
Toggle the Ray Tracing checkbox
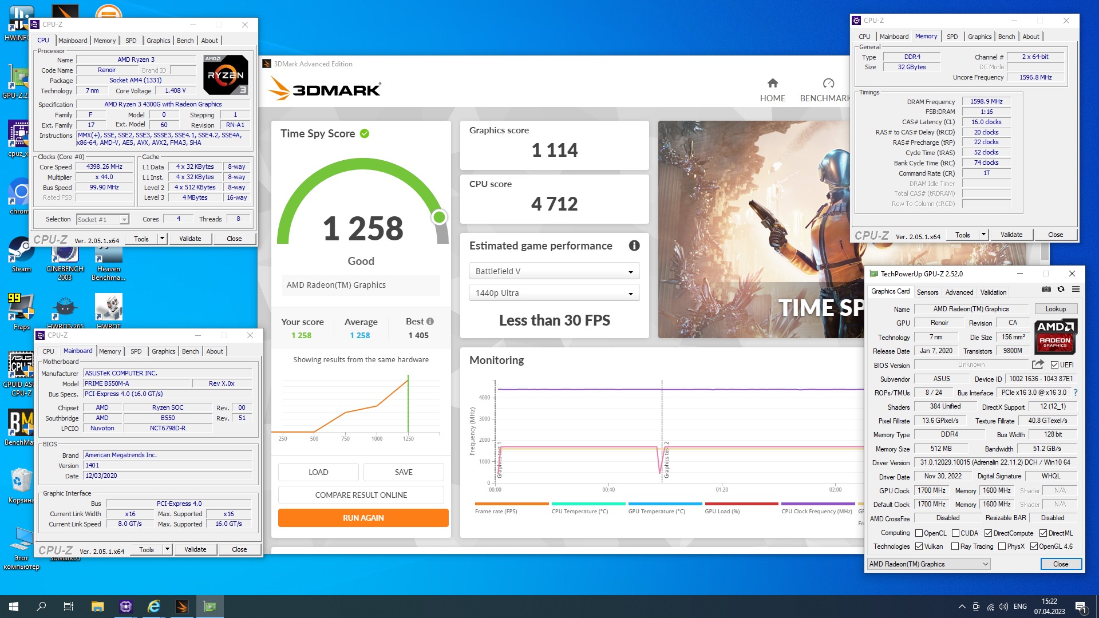(955, 546)
